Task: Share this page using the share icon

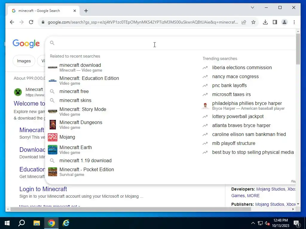Action: (244, 22)
